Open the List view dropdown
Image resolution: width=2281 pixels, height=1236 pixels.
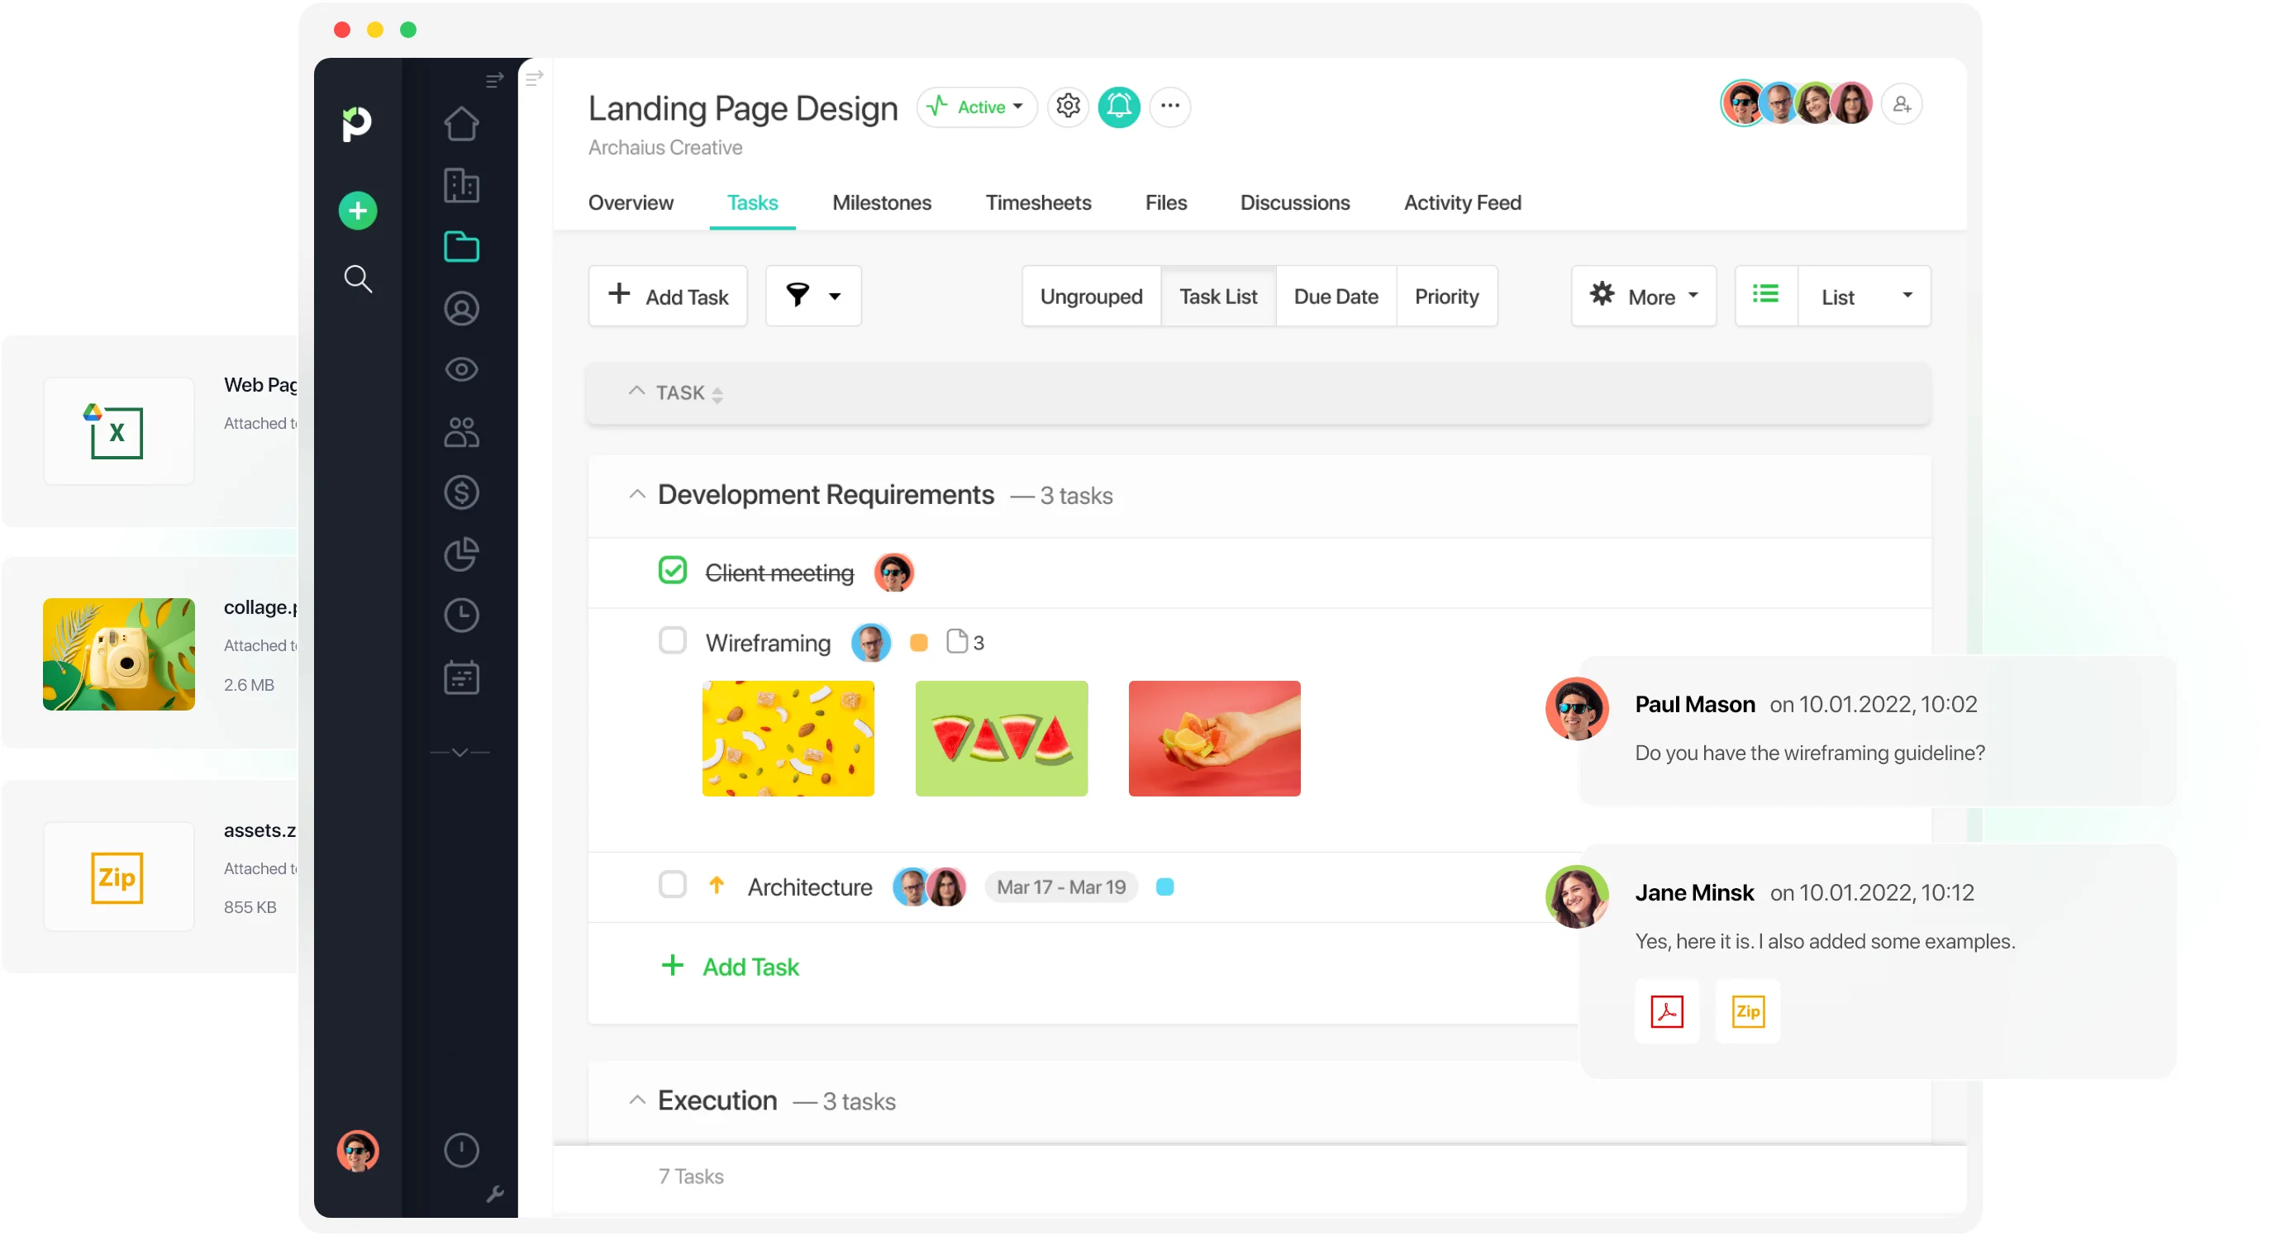1864,297
